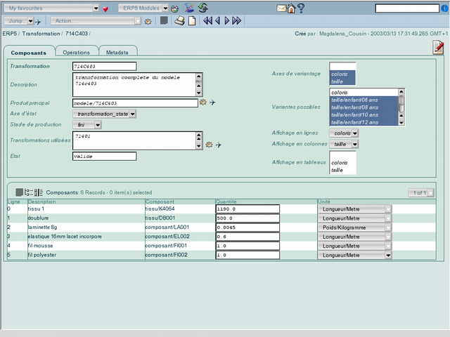
Task: Click the Transformation breadcrumb link
Action: click(41, 33)
